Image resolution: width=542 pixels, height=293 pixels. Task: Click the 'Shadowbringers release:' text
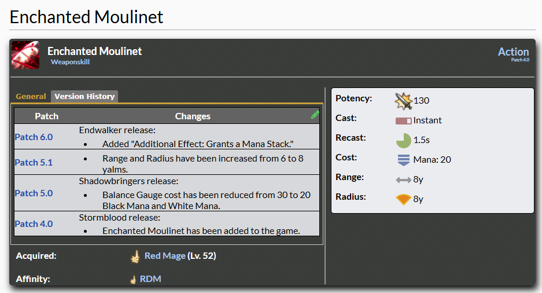click(x=128, y=181)
